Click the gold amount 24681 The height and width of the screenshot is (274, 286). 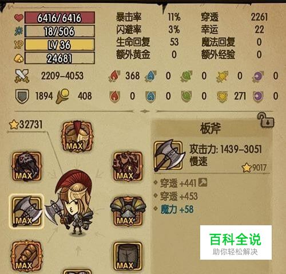pyautogui.click(x=59, y=58)
